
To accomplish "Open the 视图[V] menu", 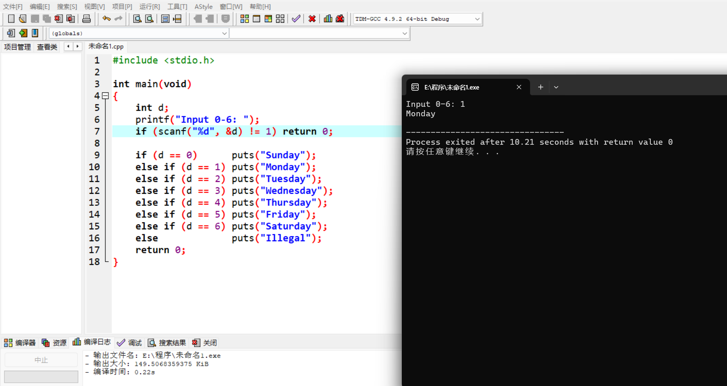I will pyautogui.click(x=94, y=7).
